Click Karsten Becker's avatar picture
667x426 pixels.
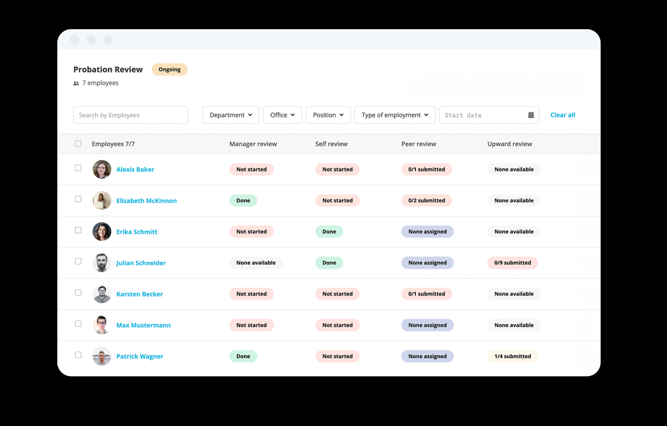(102, 294)
